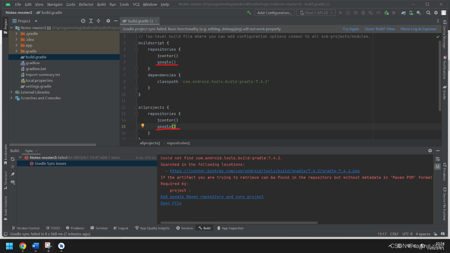Click the Open File link in output

coord(171,203)
